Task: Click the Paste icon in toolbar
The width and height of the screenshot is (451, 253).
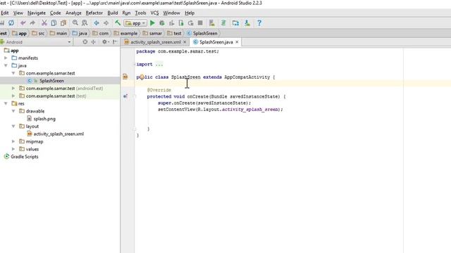Action: 63,23
